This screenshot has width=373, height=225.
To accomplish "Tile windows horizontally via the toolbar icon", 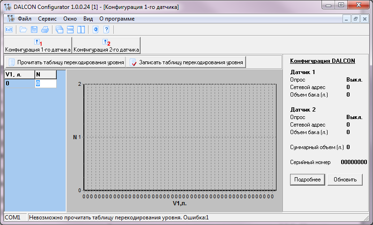I will 70,30.
